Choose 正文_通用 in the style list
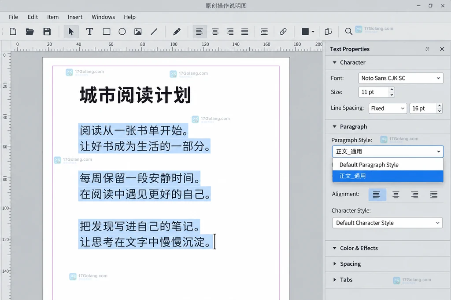The width and height of the screenshot is (451, 300). point(388,176)
